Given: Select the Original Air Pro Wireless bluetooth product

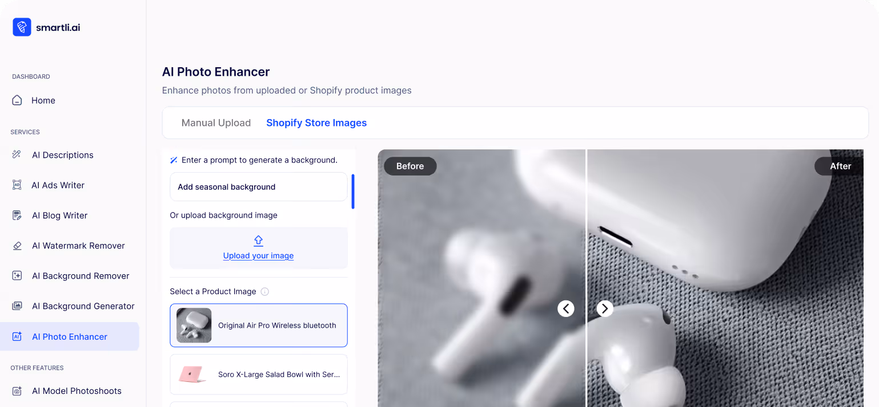Looking at the screenshot, I should (x=258, y=325).
